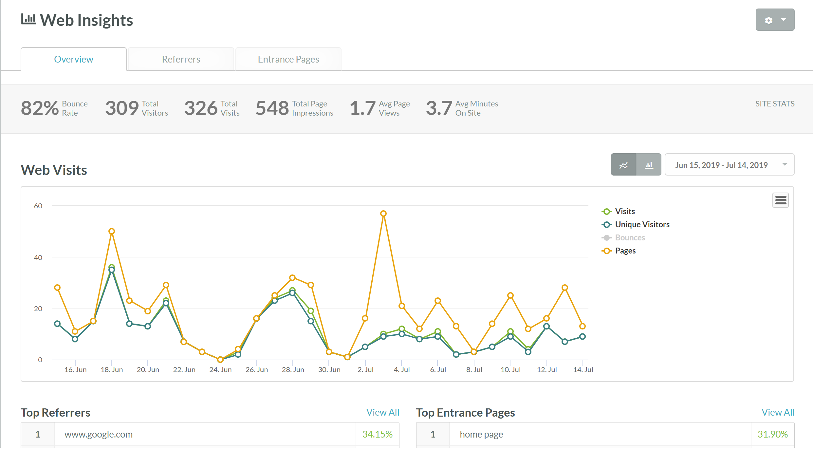Click the July 3 Pages peak point

pyautogui.click(x=383, y=214)
